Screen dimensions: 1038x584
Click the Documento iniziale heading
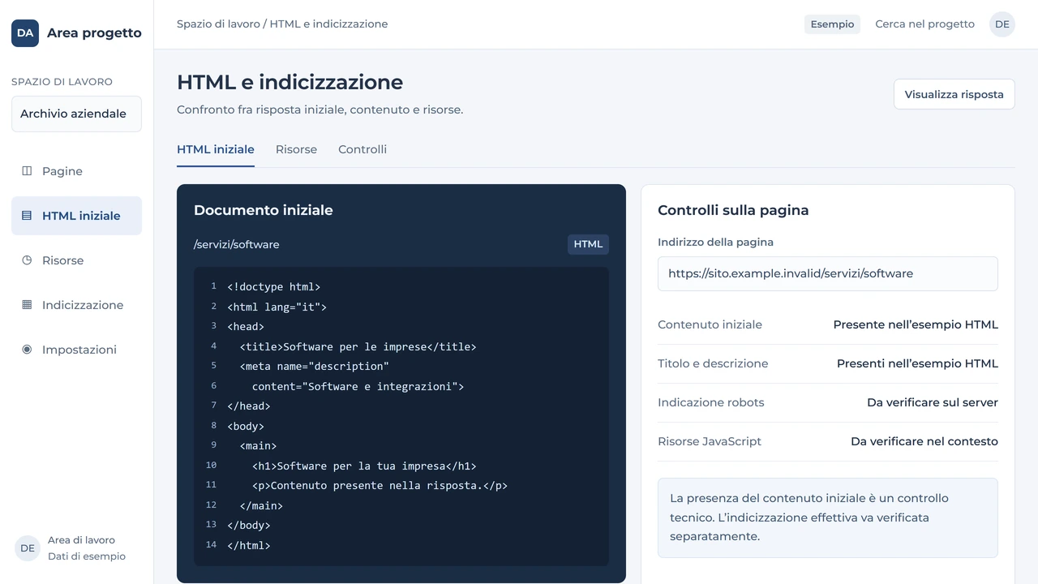(x=264, y=210)
